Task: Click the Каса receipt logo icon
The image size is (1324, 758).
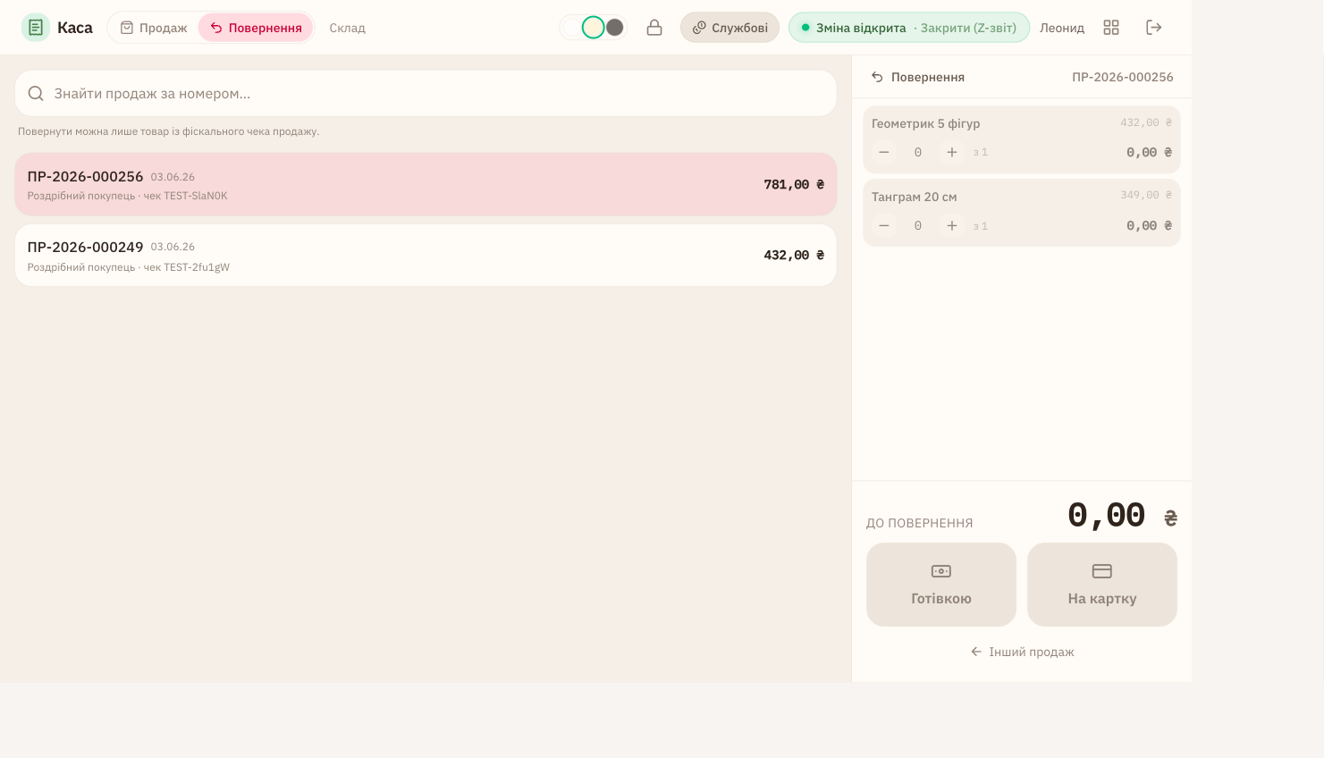Action: (36, 28)
